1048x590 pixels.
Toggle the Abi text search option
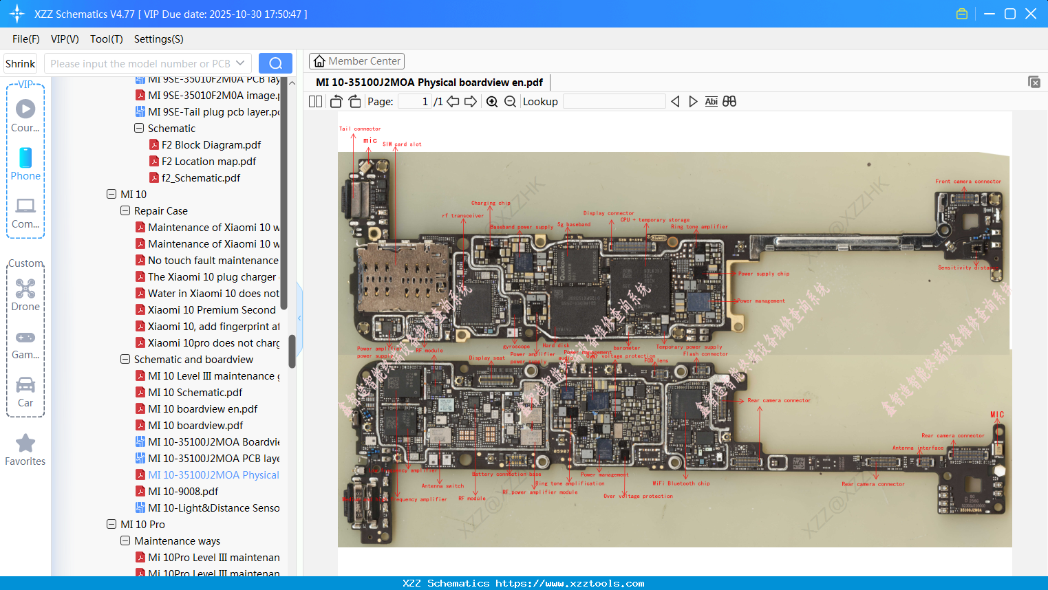(711, 101)
